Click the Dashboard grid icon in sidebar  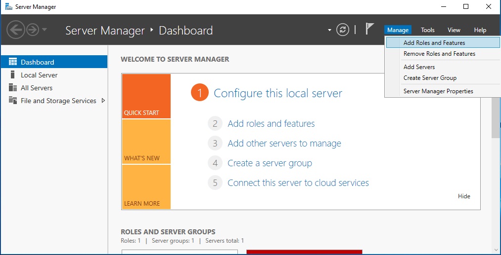point(13,62)
